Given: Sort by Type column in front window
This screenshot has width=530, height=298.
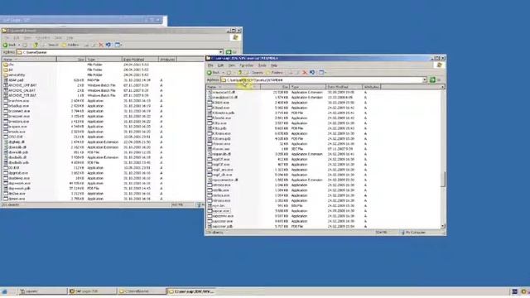Looking at the screenshot, I should pos(307,87).
